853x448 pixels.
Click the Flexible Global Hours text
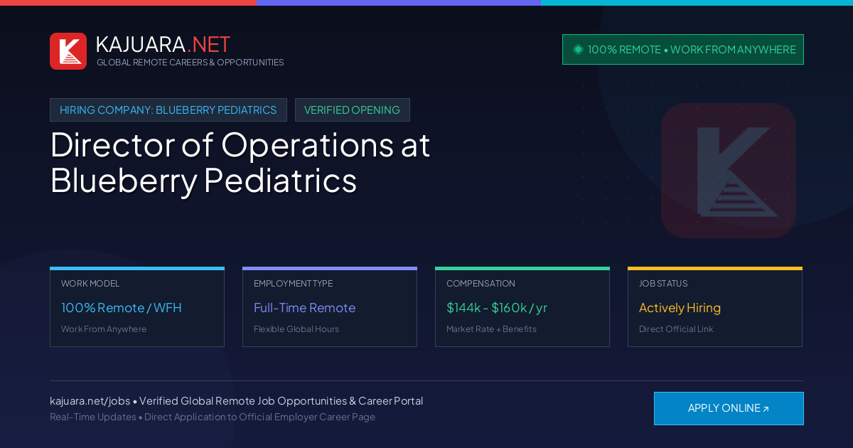[296, 329]
